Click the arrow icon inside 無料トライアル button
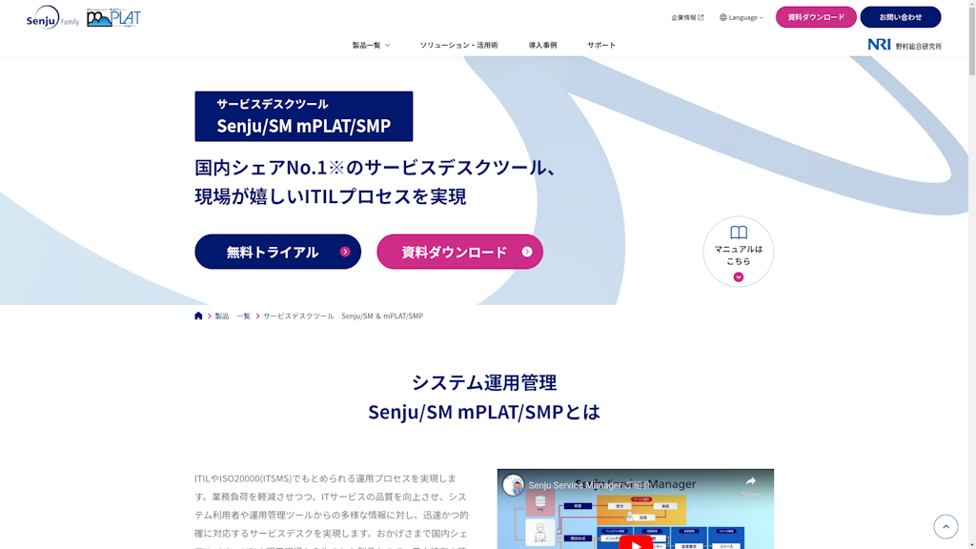 pyautogui.click(x=344, y=252)
